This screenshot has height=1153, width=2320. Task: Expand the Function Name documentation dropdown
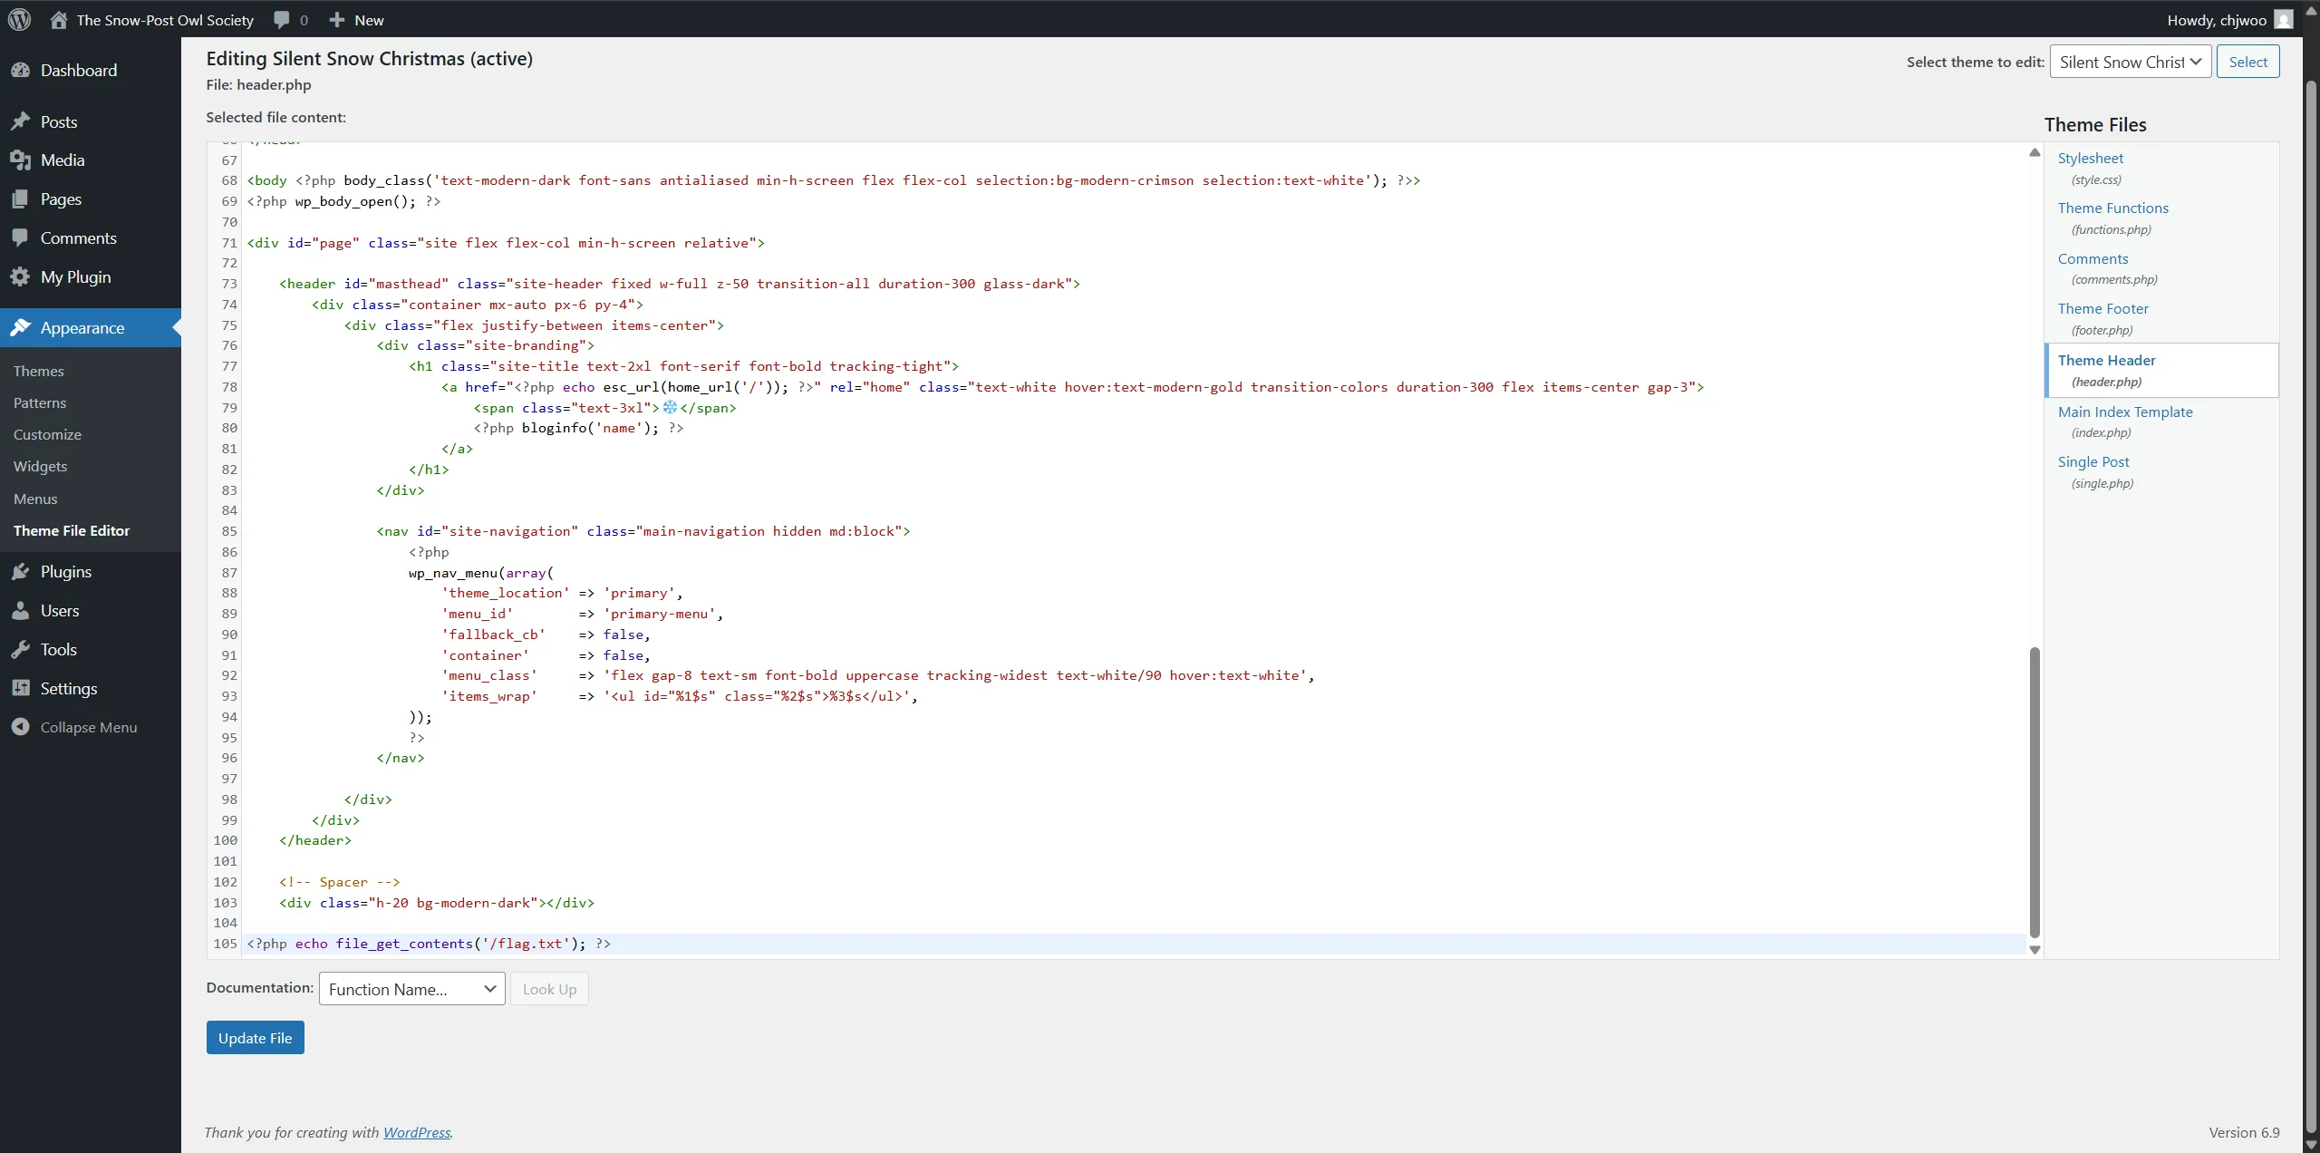coord(411,989)
